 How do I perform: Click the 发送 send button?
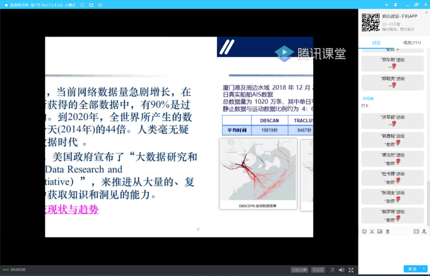coord(412,269)
